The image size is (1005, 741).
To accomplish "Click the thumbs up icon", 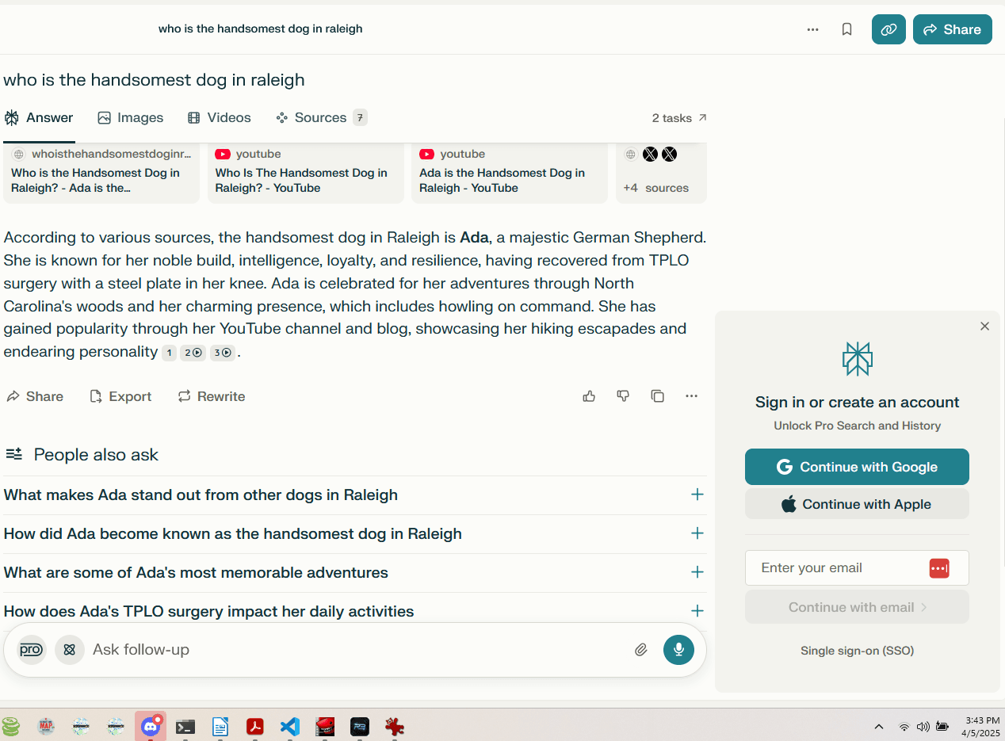I will coord(589,396).
